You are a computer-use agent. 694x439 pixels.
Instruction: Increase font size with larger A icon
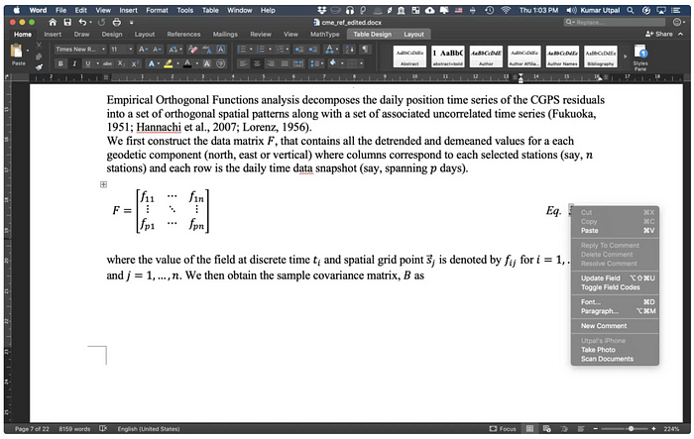point(143,50)
